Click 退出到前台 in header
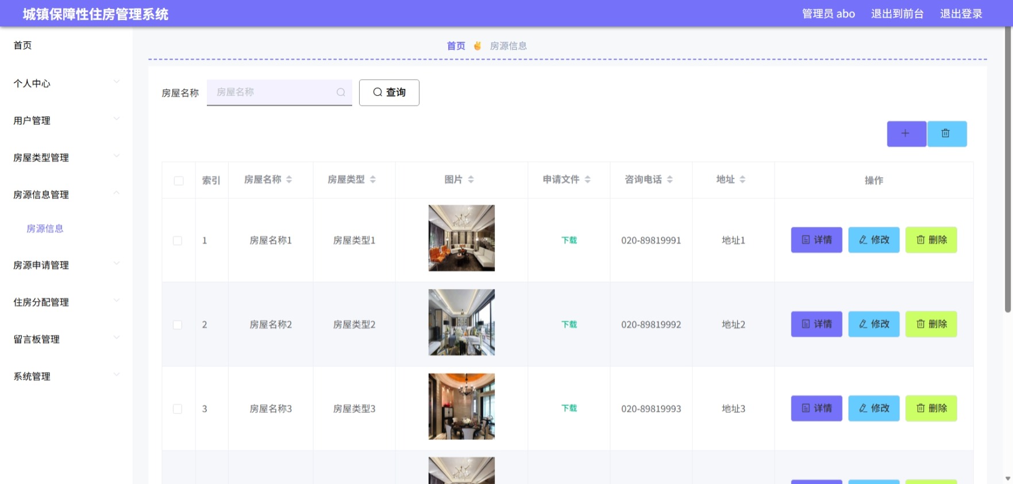This screenshot has width=1013, height=484. click(897, 14)
